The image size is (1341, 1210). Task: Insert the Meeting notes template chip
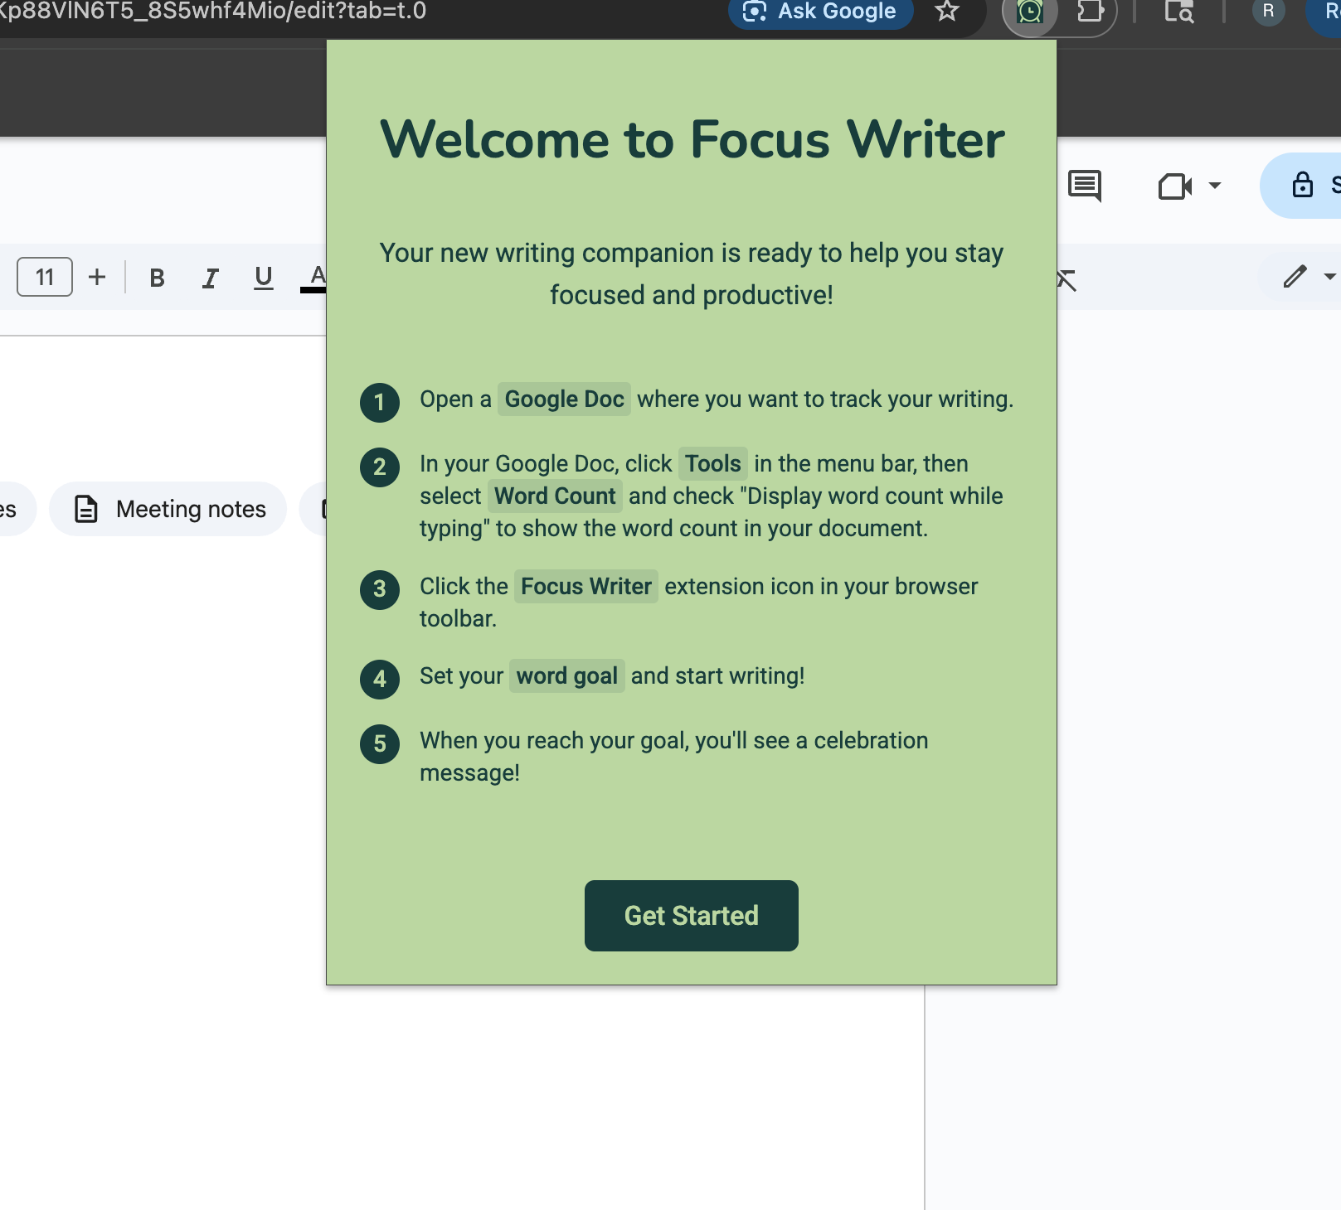point(168,509)
